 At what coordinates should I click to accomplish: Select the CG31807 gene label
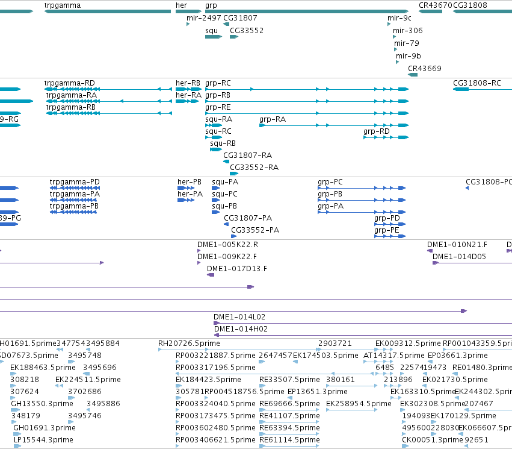pos(240,18)
